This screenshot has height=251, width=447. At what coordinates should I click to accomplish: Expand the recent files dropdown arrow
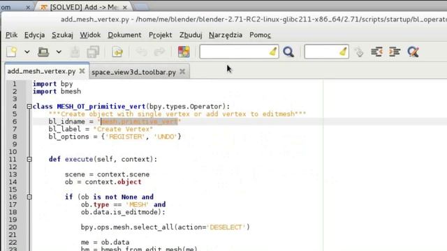pos(59,52)
